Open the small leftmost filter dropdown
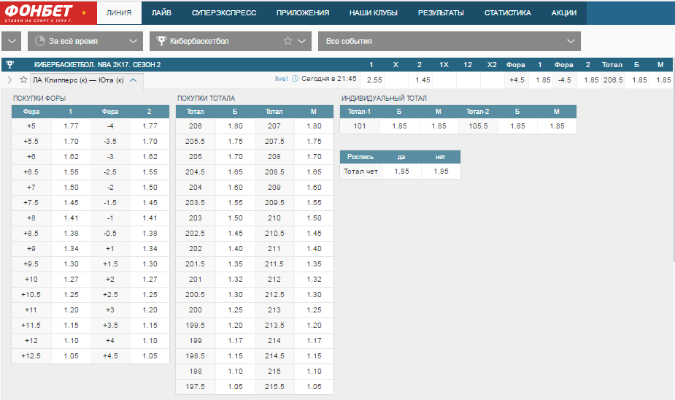This screenshot has width=675, height=400. click(12, 42)
